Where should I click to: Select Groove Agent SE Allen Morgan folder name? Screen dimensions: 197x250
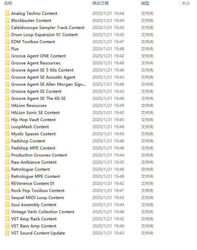(48, 84)
